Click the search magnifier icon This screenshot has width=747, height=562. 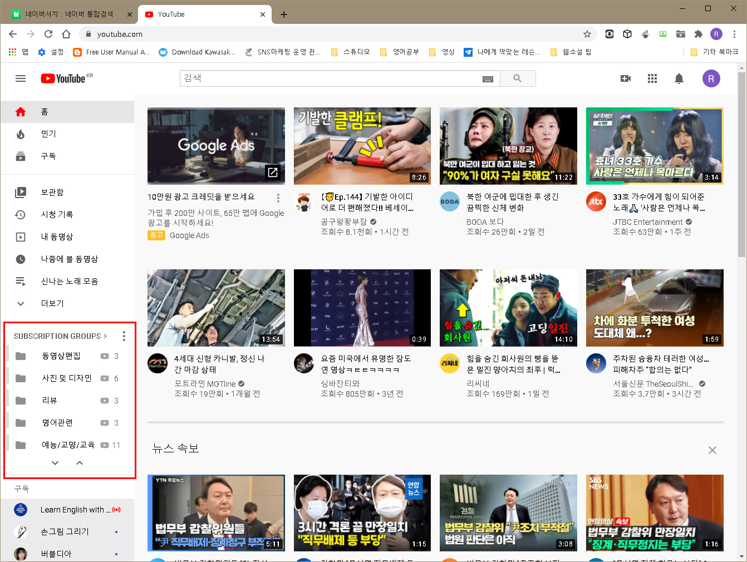518,78
